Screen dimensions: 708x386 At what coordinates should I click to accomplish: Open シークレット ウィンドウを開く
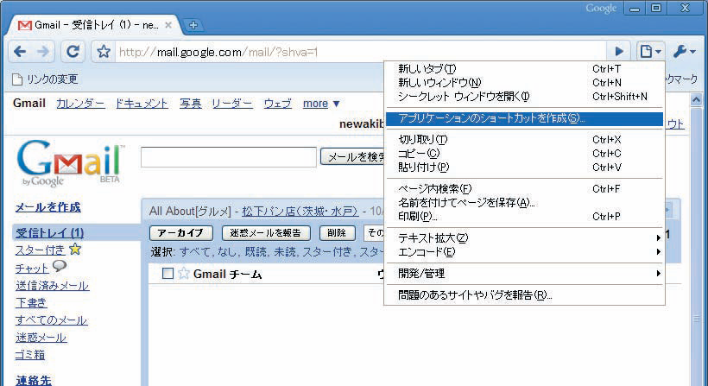click(x=524, y=97)
